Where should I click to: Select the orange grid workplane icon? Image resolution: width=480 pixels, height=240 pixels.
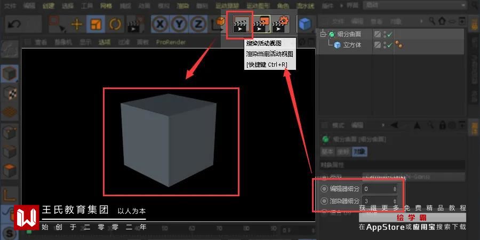[10, 112]
